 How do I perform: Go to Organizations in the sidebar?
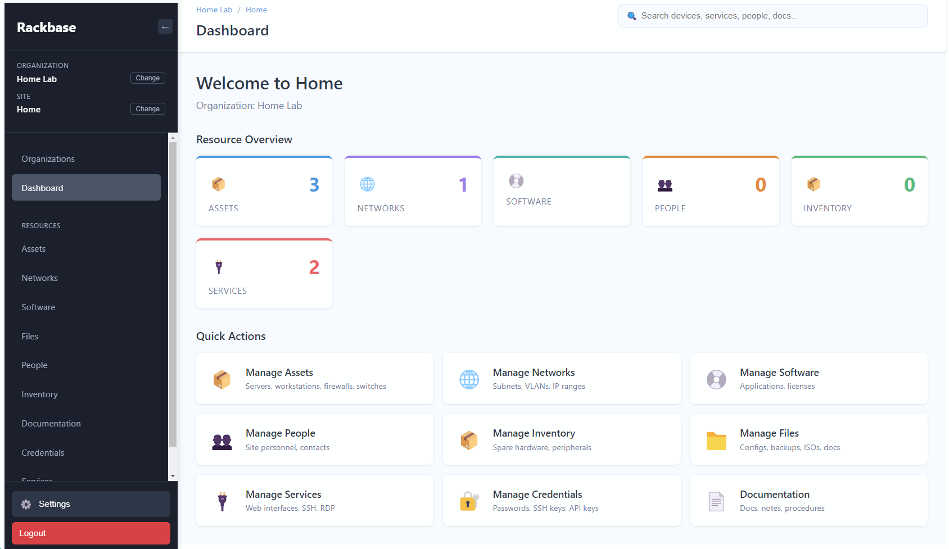tap(86, 159)
